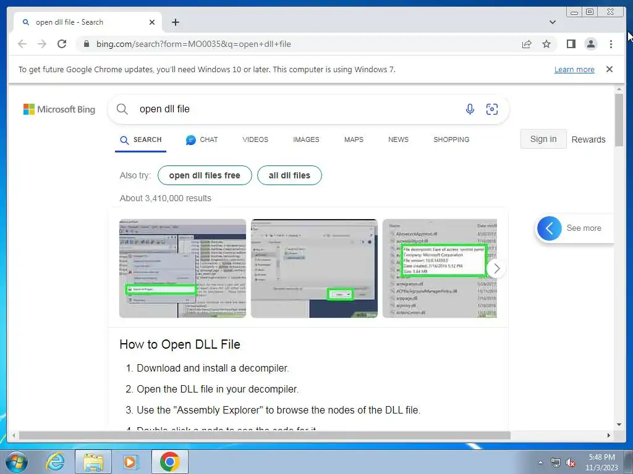The height and width of the screenshot is (474, 633).
Task: Launch Windows Media Player from taskbar
Action: (130, 462)
